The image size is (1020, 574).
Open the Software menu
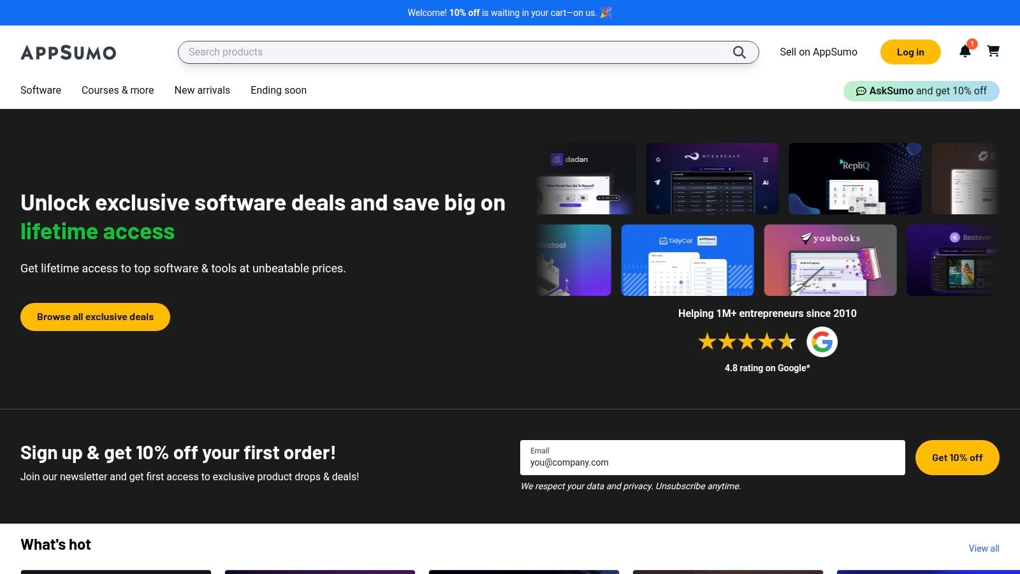(41, 91)
